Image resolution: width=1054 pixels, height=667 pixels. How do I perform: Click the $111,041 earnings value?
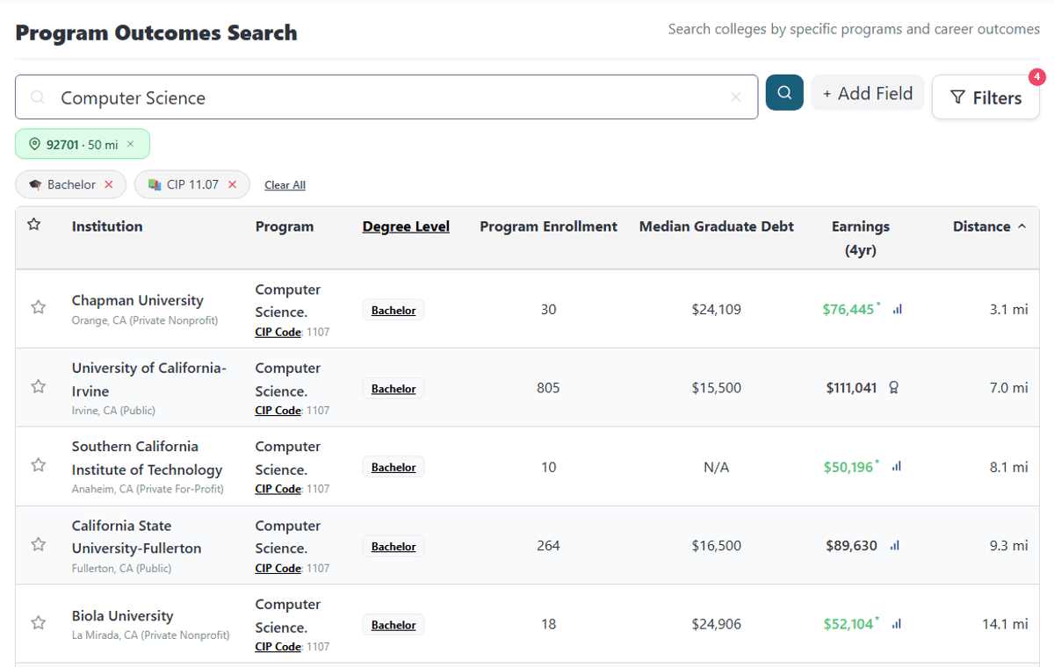tap(851, 388)
